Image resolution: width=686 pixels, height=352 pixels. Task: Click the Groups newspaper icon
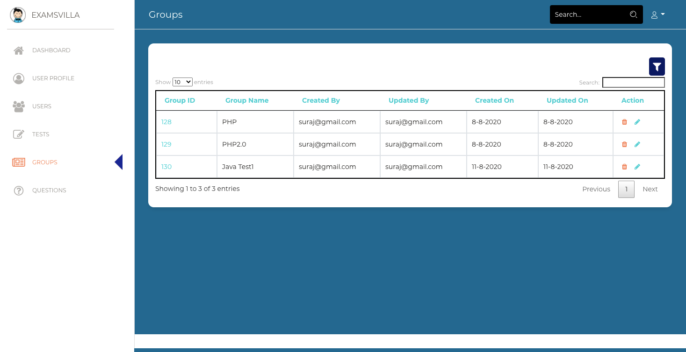[19, 162]
